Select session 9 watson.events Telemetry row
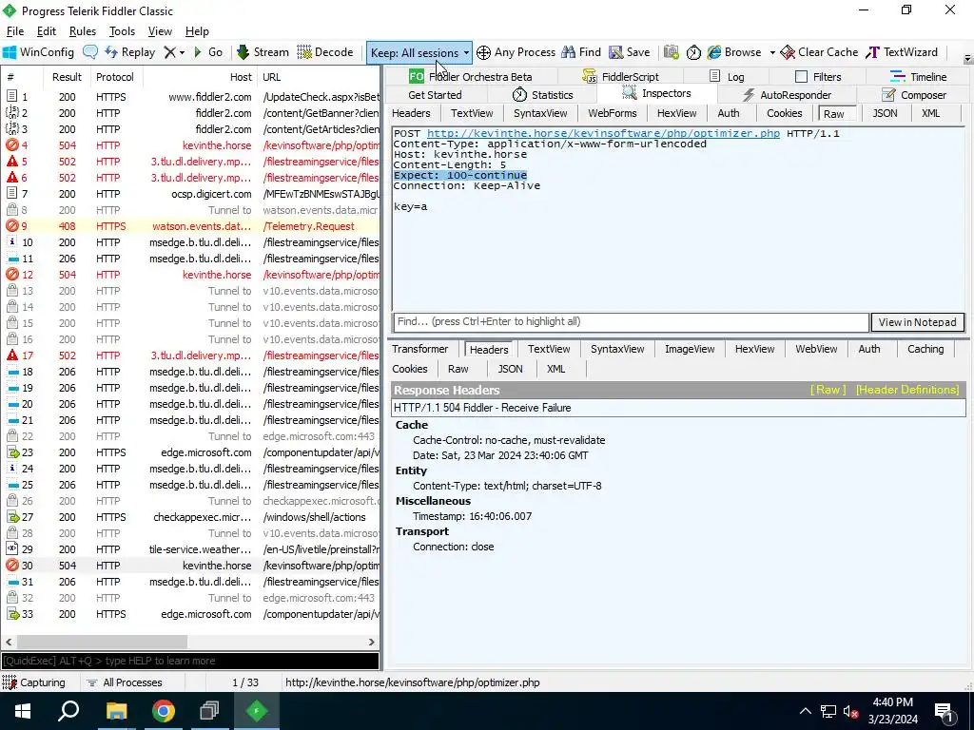 [x=190, y=226]
